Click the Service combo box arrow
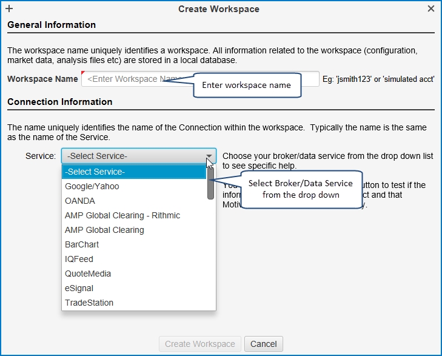The width and height of the screenshot is (442, 356). pos(209,156)
